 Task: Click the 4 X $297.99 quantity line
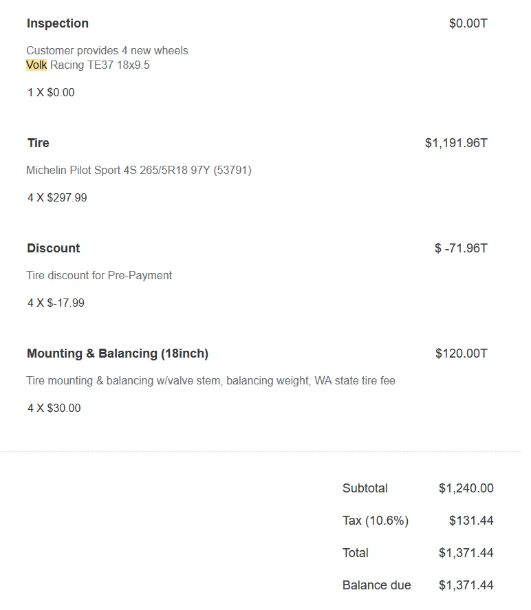57,198
